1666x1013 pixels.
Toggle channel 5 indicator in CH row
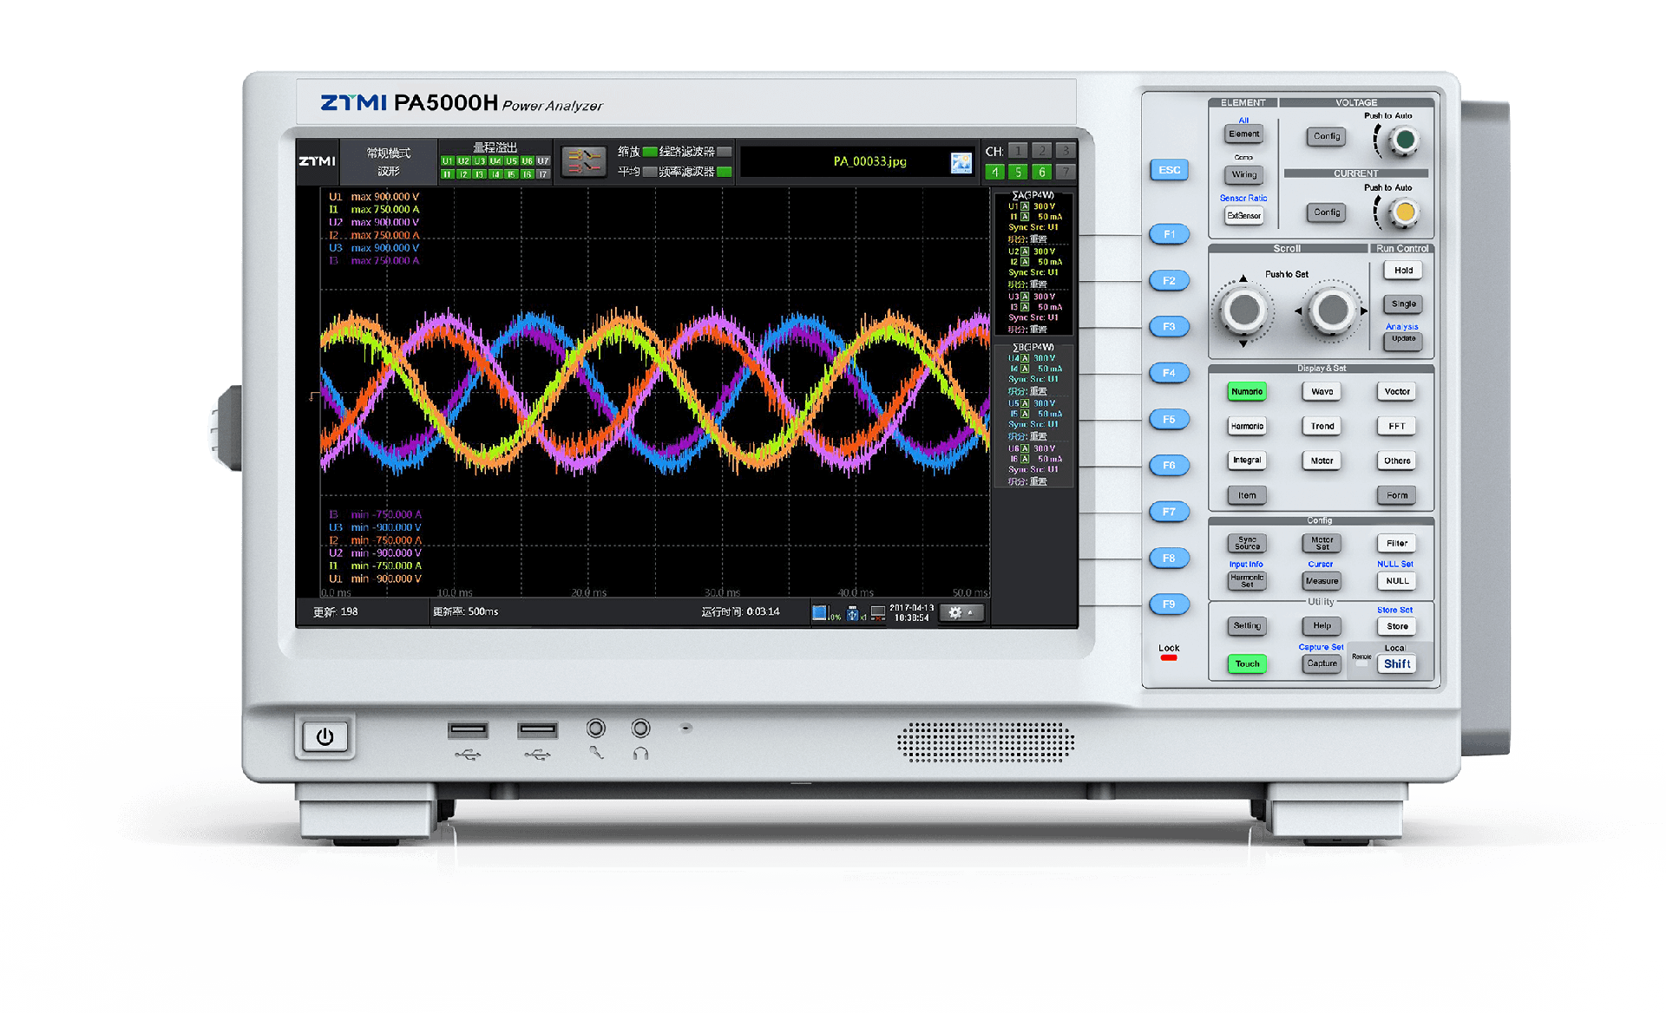coord(1019,172)
